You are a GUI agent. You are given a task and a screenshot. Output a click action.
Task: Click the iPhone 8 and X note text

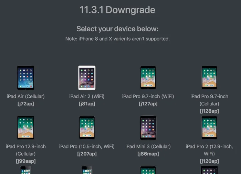coord(117,39)
